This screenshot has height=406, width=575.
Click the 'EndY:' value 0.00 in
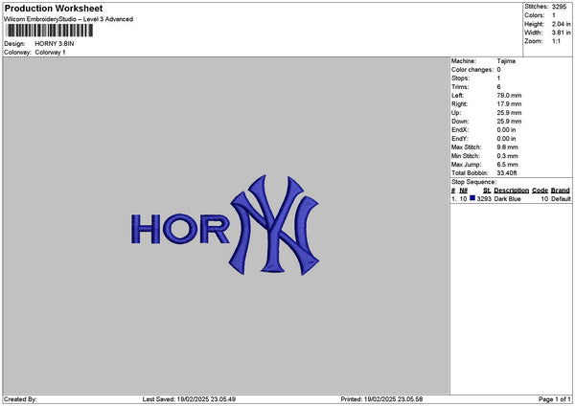(506, 139)
